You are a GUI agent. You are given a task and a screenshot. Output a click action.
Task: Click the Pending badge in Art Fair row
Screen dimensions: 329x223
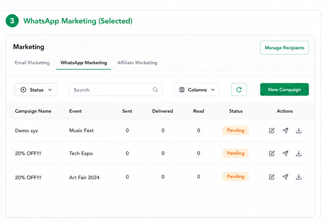[236, 176]
